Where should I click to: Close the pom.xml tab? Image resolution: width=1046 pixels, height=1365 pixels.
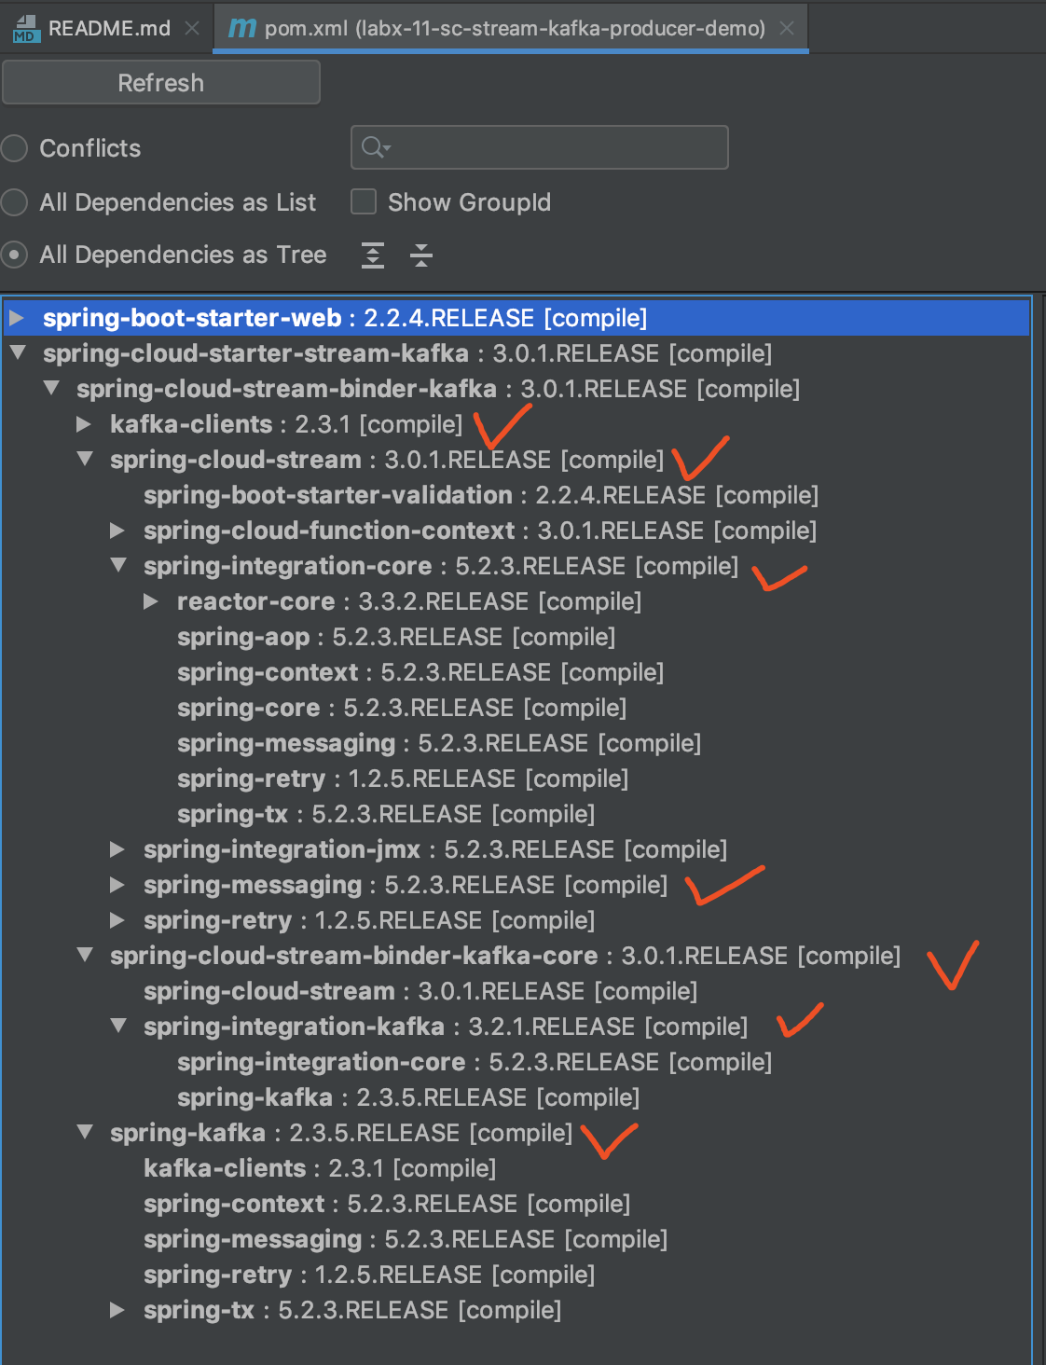pos(788,27)
